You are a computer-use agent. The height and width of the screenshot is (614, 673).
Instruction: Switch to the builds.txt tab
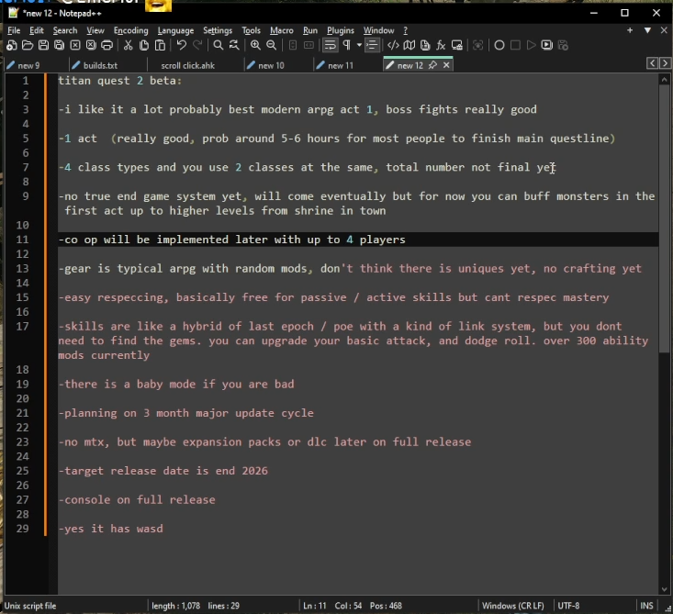[x=100, y=65]
